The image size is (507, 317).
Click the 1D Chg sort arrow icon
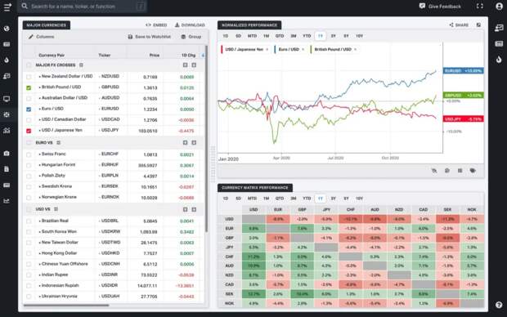(x=203, y=56)
